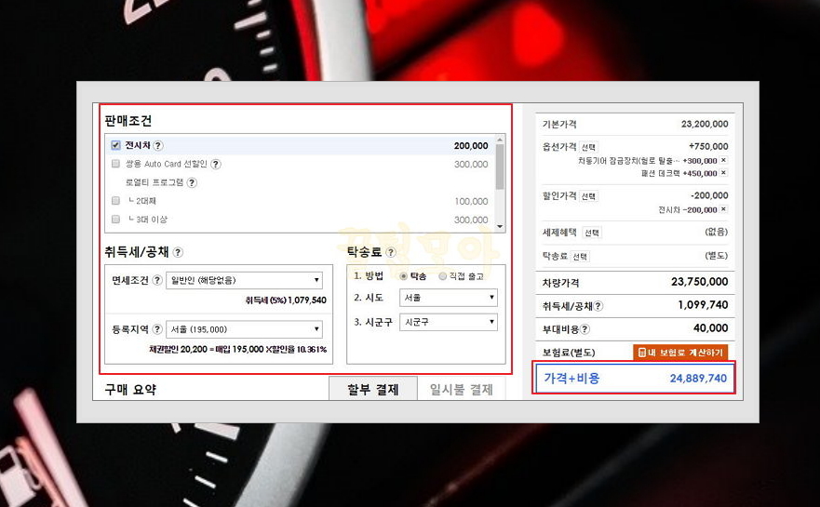The width and height of the screenshot is (820, 507).
Task: Open the 면세조건 일반인 (해당없음) dropdown
Action: click(x=244, y=280)
